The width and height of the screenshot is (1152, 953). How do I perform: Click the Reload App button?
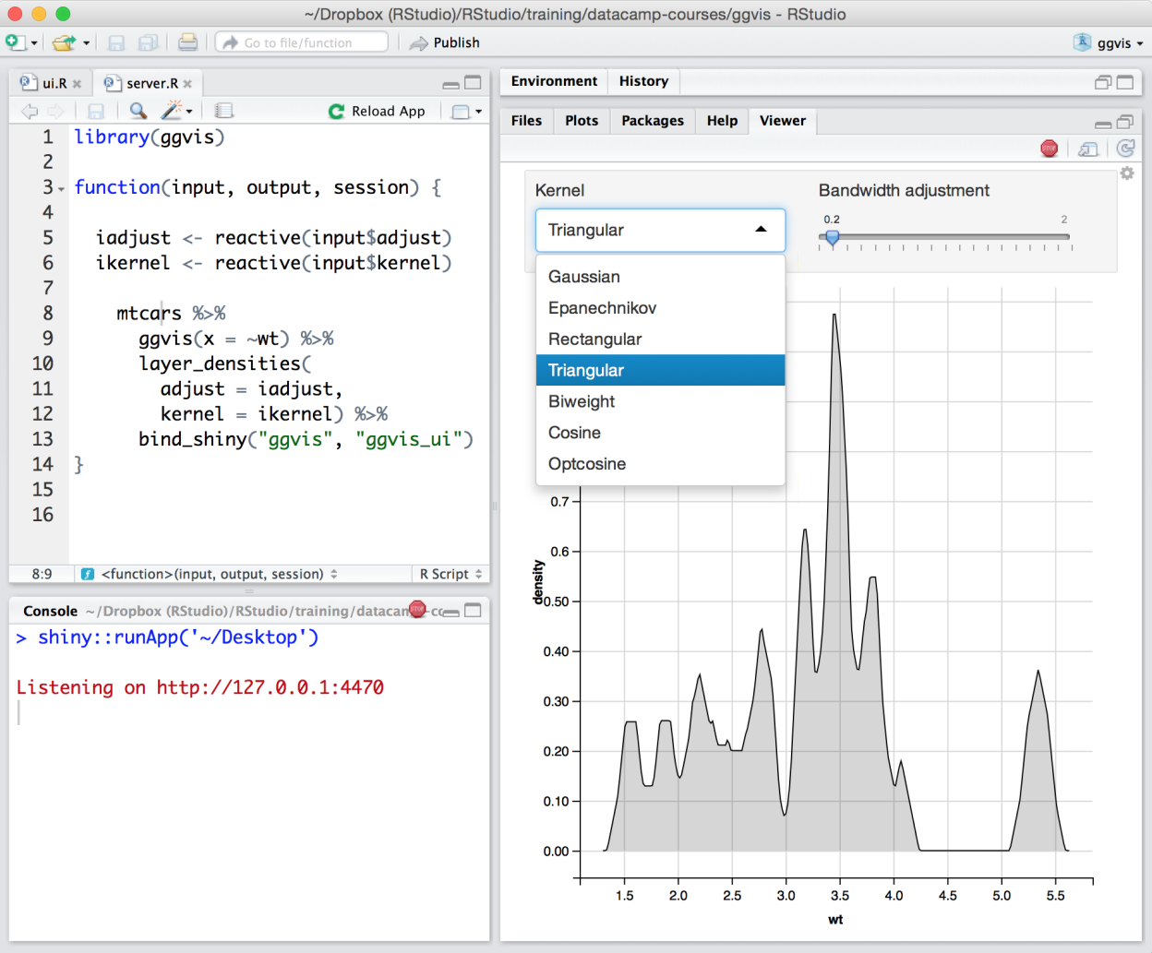[x=378, y=112]
